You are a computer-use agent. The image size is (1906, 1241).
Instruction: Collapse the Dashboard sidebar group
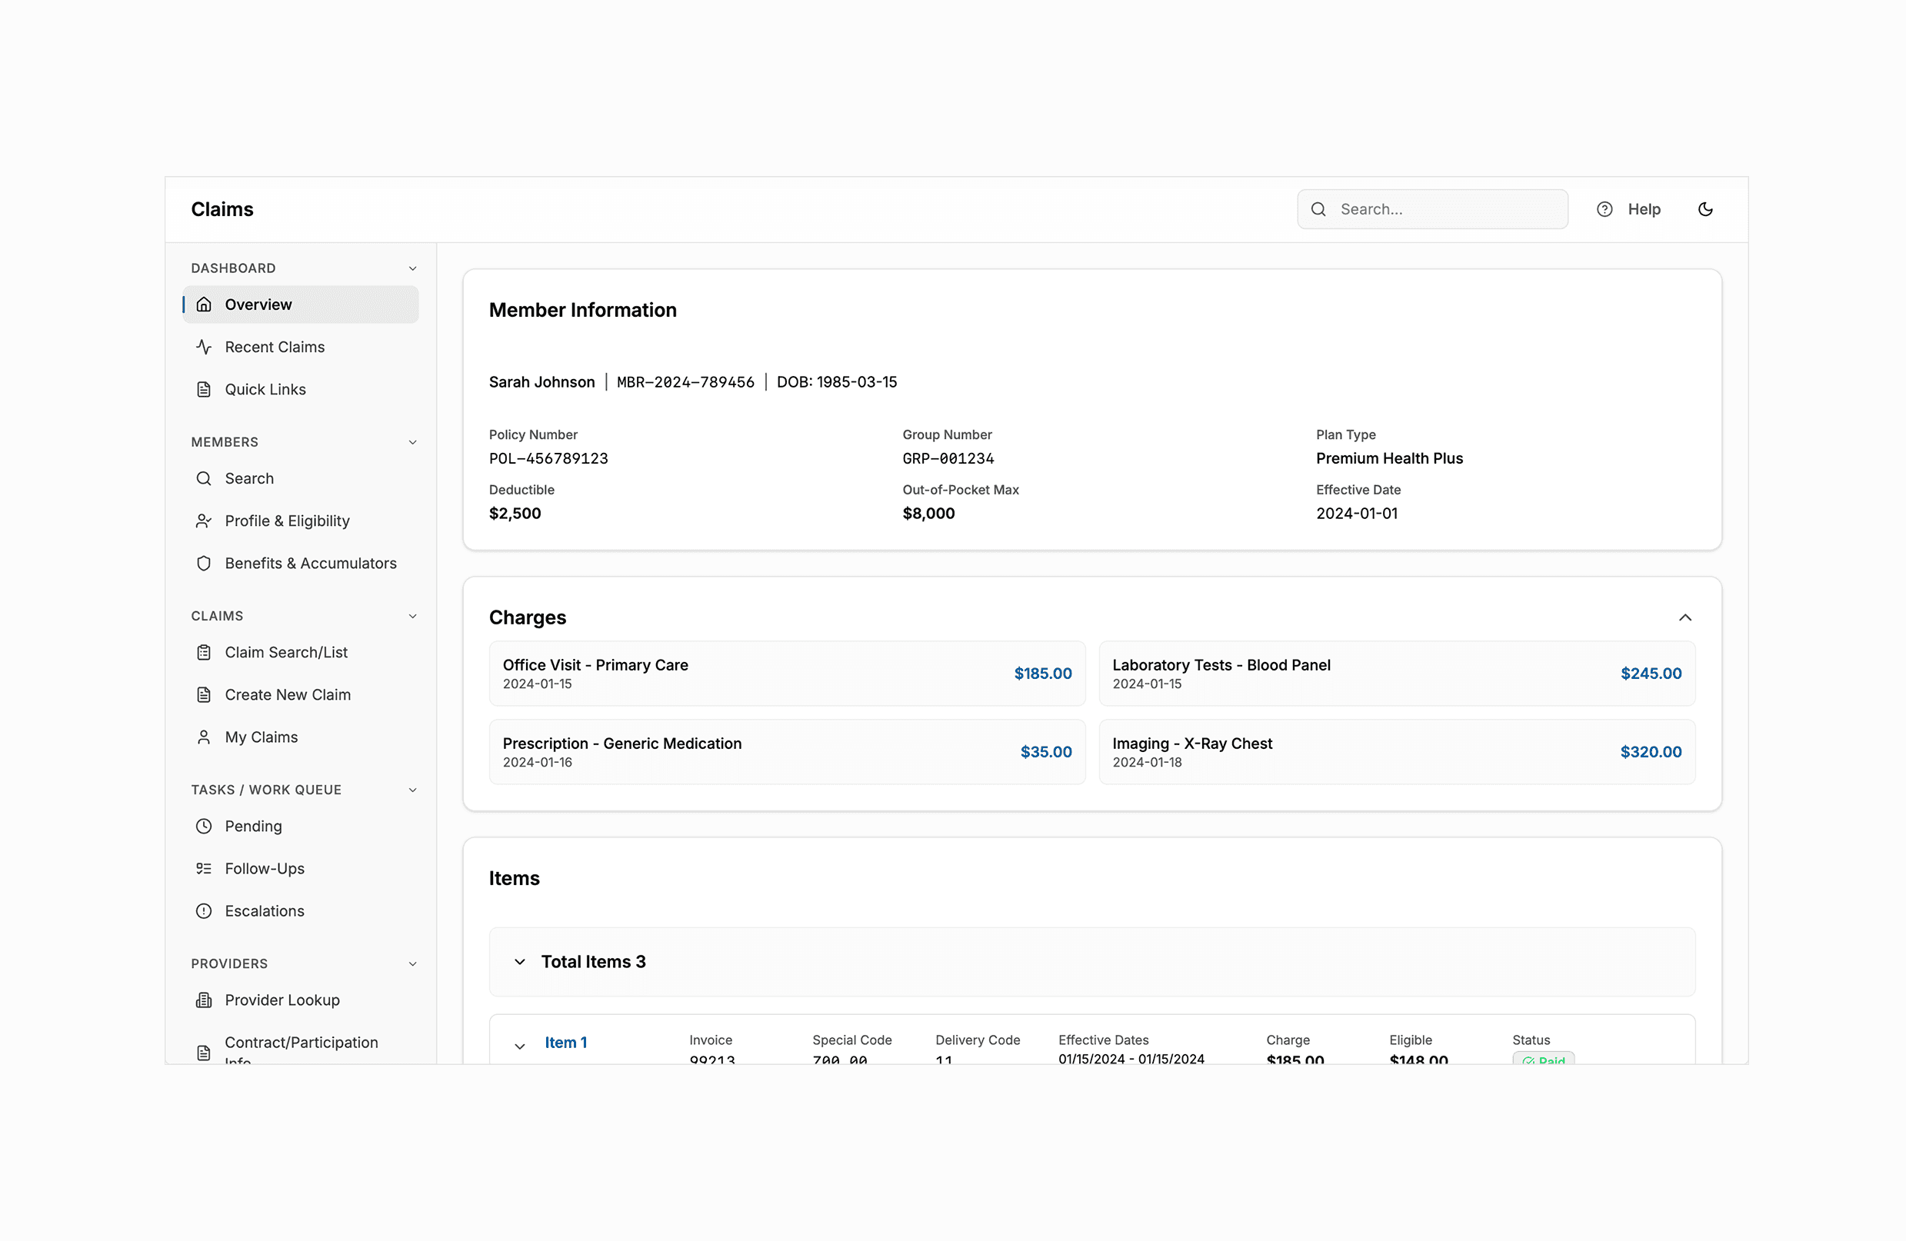coord(412,268)
